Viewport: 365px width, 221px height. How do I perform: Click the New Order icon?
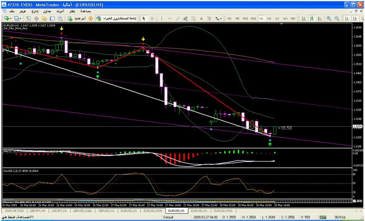pyautogui.click(x=70, y=18)
